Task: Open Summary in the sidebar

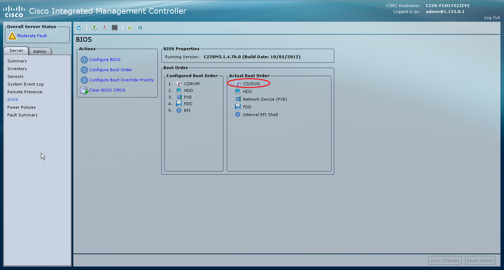Action: (x=17, y=61)
